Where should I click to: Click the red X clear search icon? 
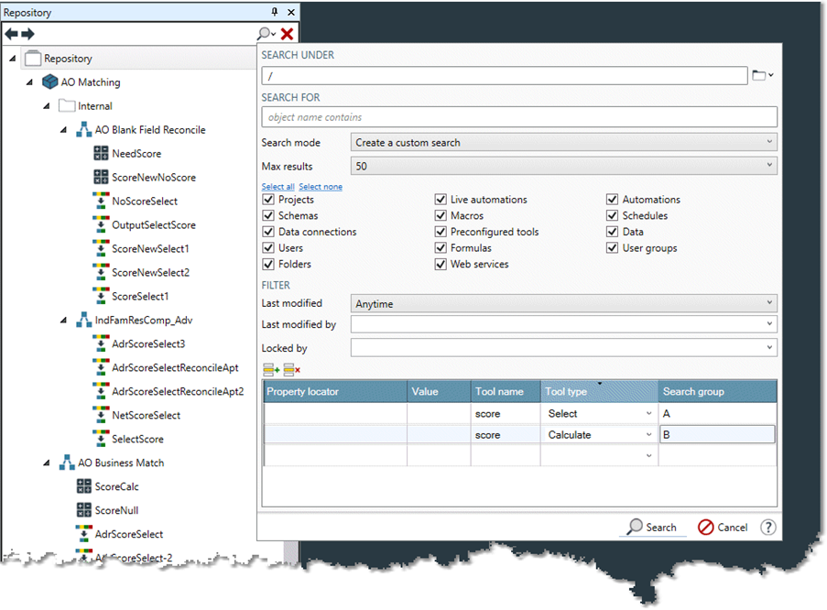point(287,33)
